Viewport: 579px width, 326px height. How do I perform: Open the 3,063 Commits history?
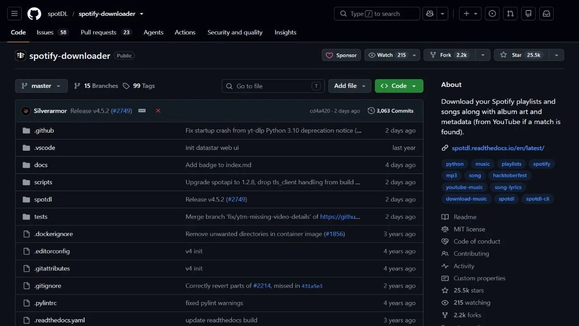click(x=391, y=111)
